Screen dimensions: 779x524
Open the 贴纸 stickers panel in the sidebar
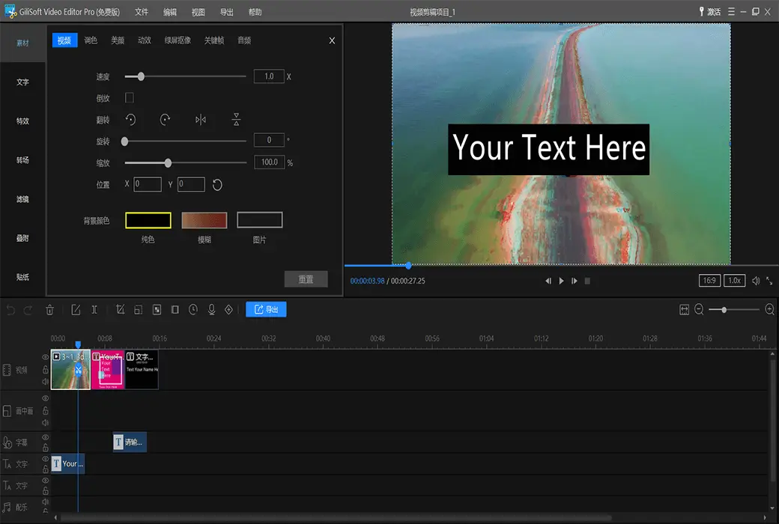point(22,277)
